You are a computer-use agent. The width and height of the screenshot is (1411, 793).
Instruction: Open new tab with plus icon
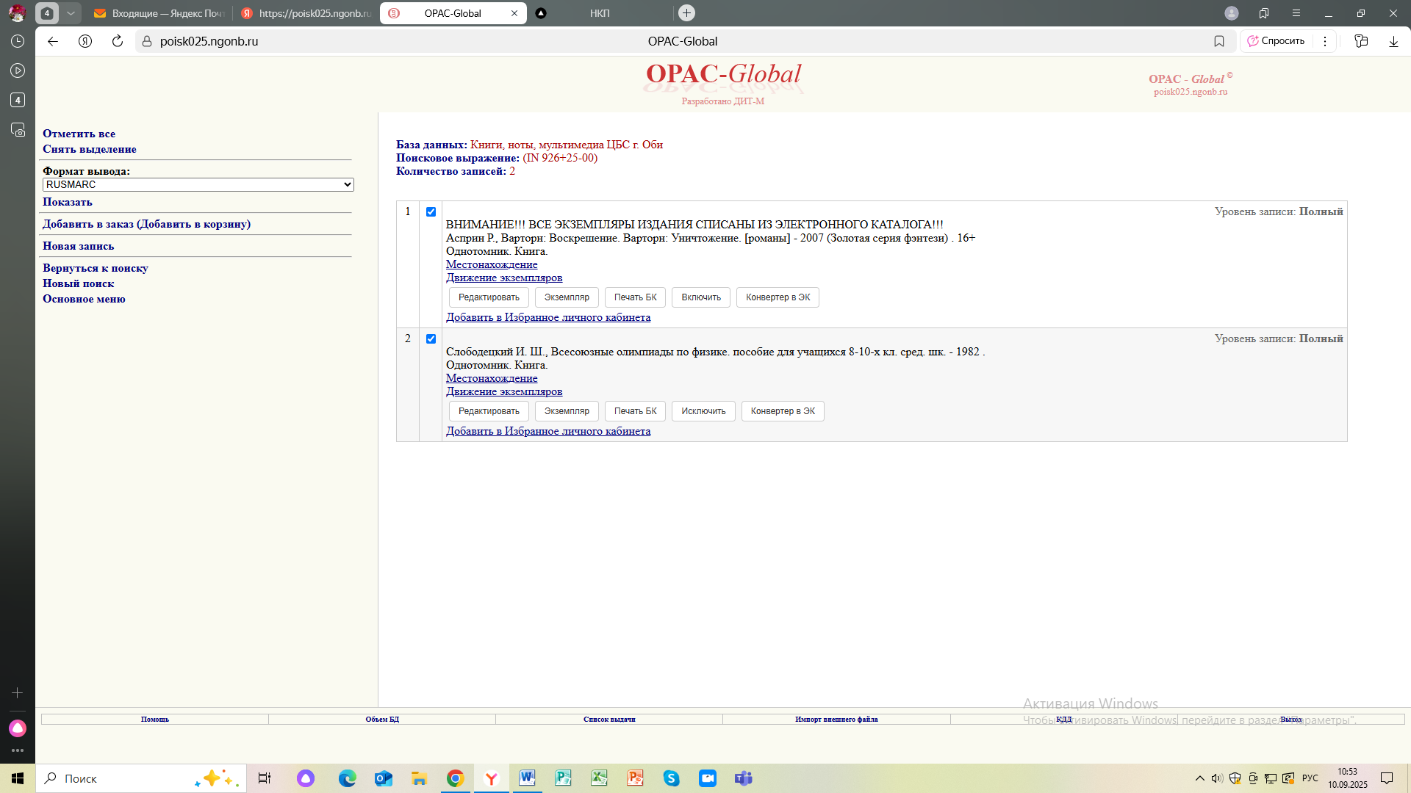pyautogui.click(x=686, y=13)
